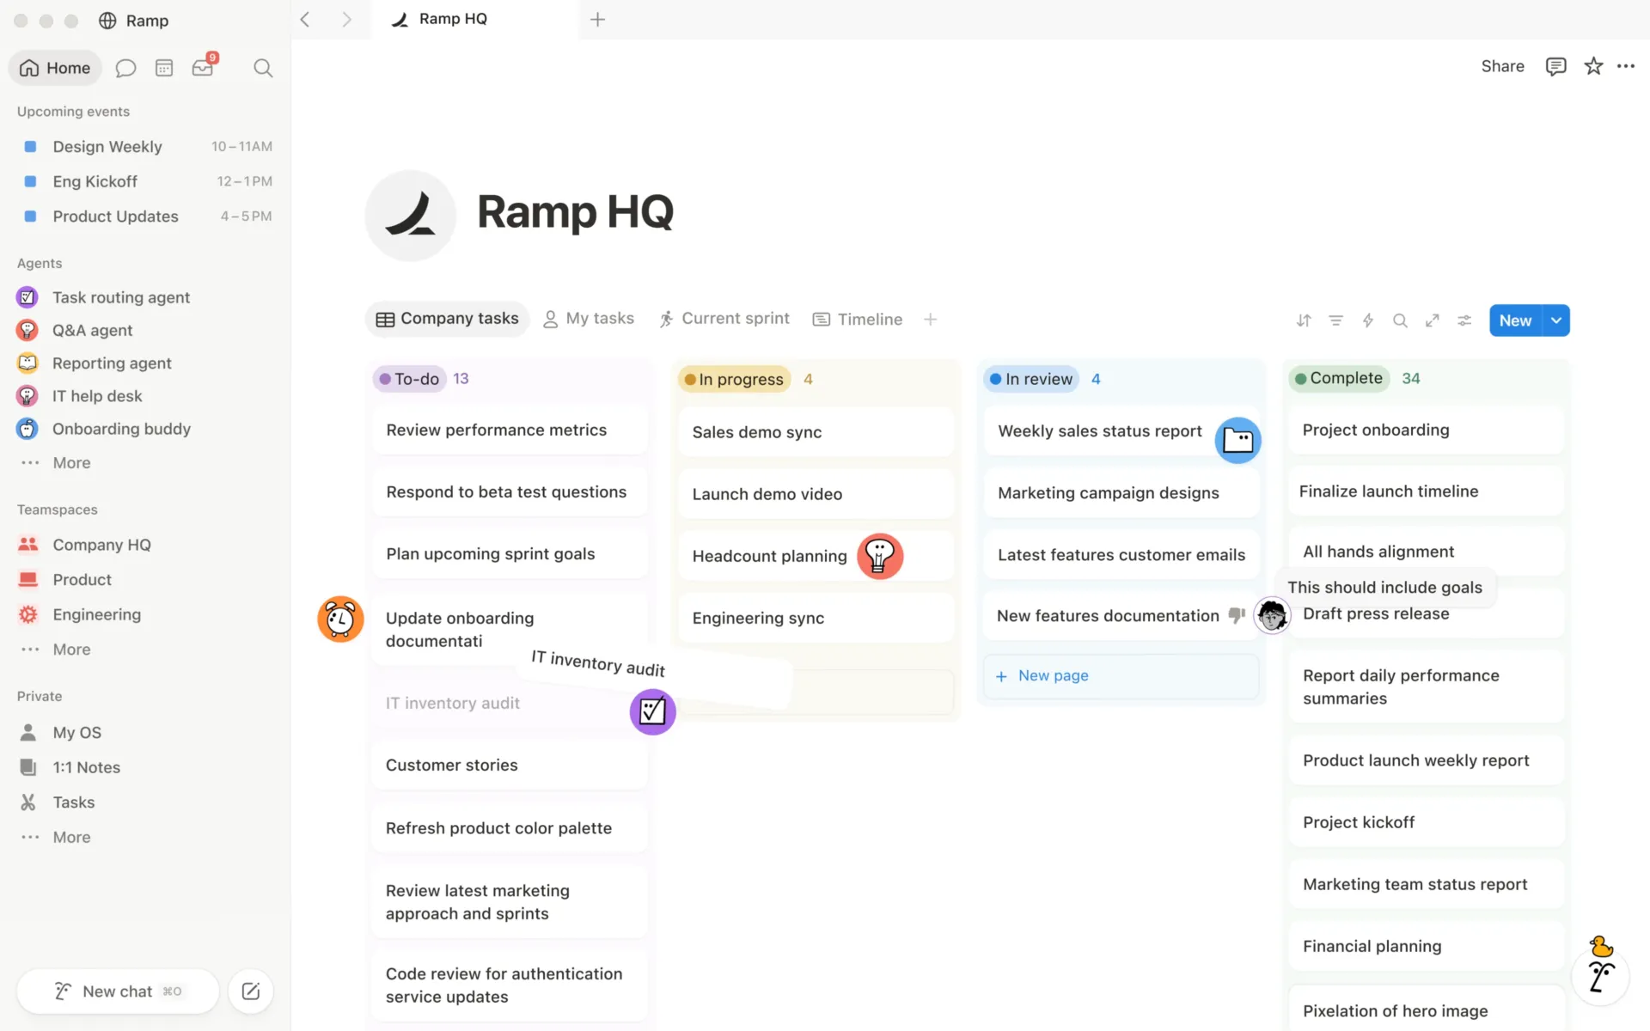This screenshot has height=1031, width=1650.
Task: Switch to the Timeline view
Action: [858, 319]
